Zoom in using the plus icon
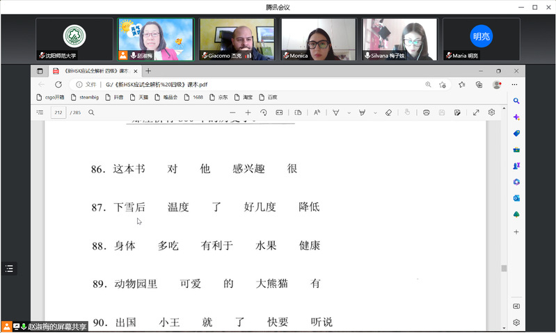Viewport: 556px width, 333px height. click(x=248, y=113)
